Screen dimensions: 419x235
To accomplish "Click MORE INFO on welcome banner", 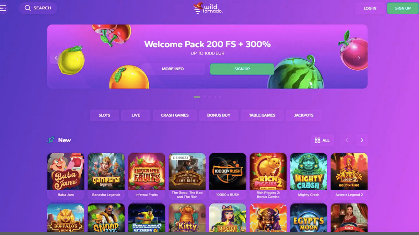I will click(173, 69).
